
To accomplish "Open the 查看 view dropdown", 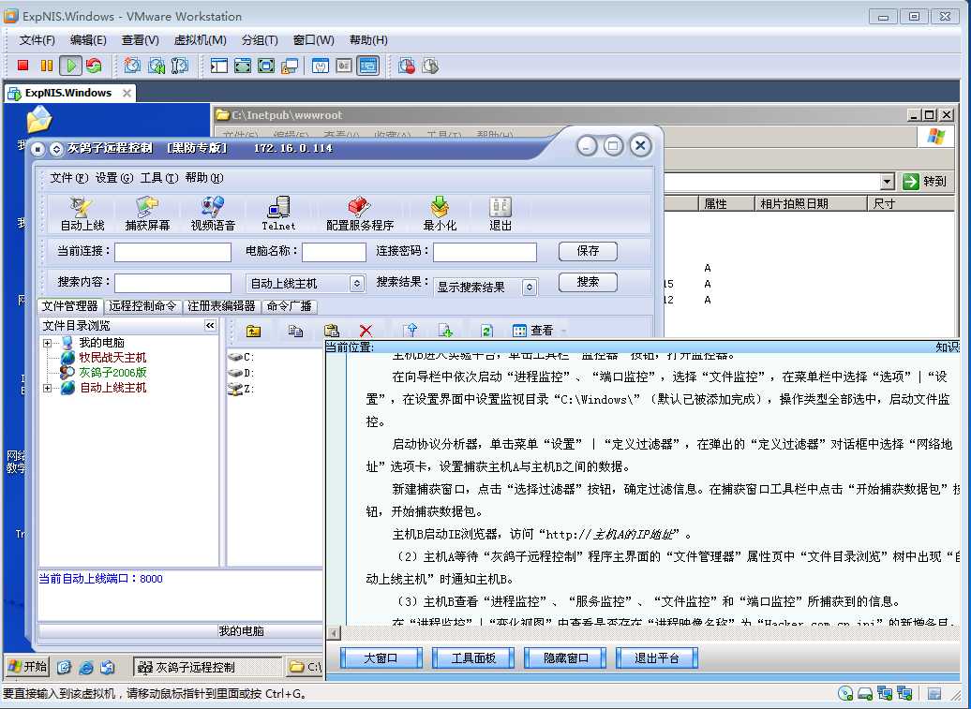I will coord(539,331).
